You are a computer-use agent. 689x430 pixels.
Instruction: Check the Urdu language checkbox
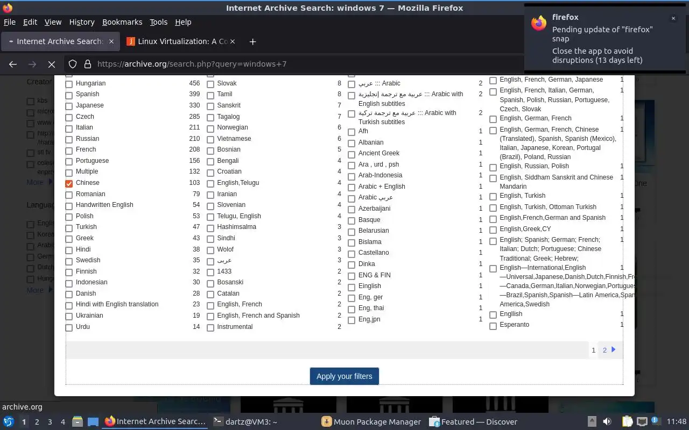click(69, 327)
